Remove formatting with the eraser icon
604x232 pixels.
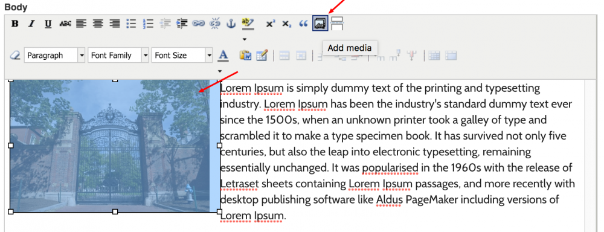[x=14, y=56]
